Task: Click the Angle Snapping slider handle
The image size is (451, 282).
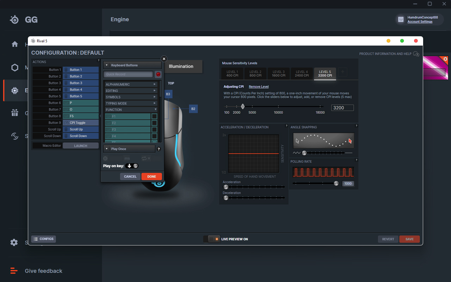Action: (x=304, y=153)
